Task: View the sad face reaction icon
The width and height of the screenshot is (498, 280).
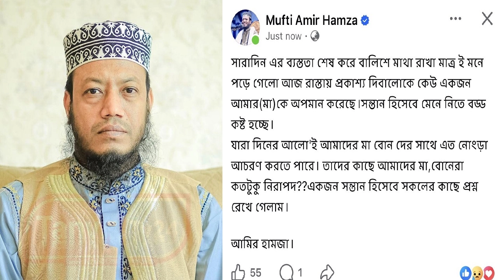Action: pos(477,273)
